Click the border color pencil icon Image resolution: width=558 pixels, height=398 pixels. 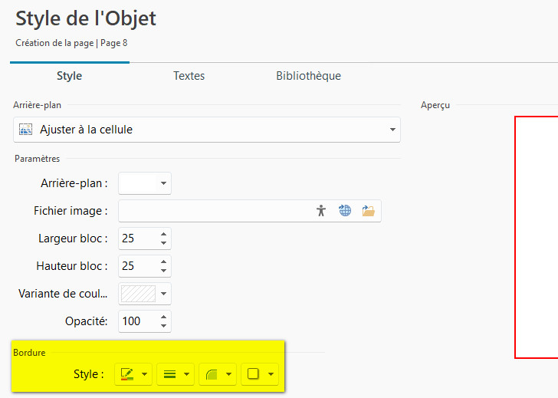pos(127,374)
